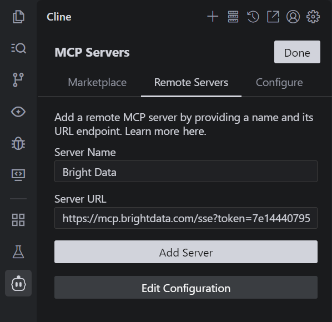This screenshot has width=332, height=322.
Task: Click the Edit Configuration button
Action: pos(186,288)
